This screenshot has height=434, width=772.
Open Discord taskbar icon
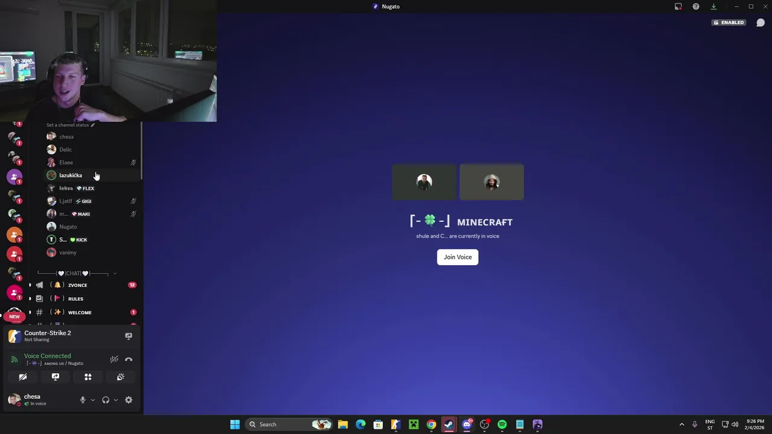467,424
